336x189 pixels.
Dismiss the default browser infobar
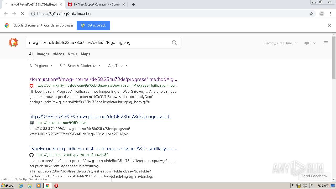tap(330, 25)
